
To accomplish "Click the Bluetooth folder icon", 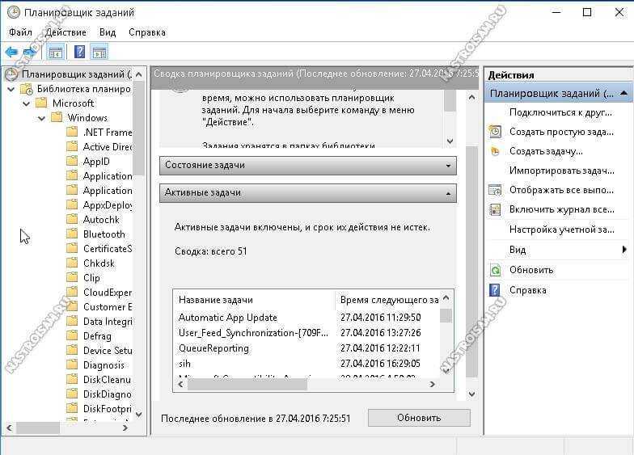I will pos(72,234).
